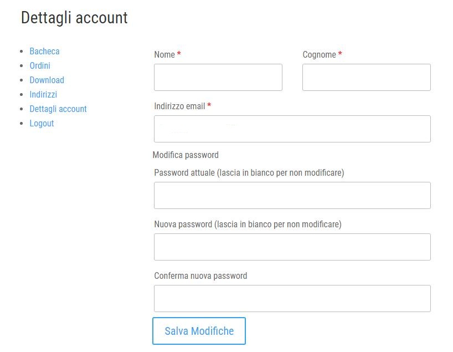Click the Password attuale label text
Viewport: 453px width, 352px height.
(249, 172)
